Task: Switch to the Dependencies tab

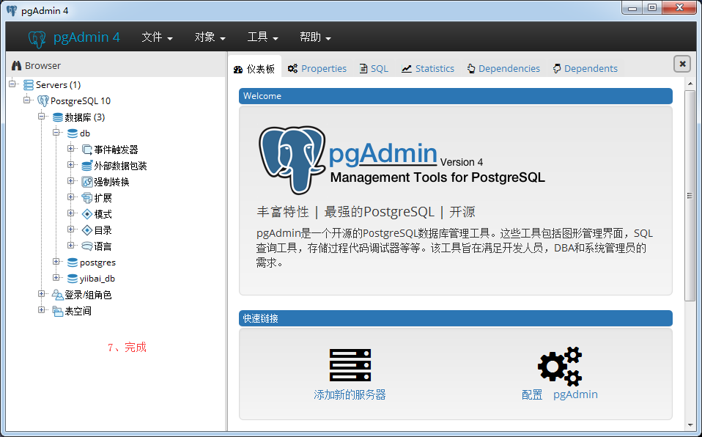Action: (x=503, y=69)
